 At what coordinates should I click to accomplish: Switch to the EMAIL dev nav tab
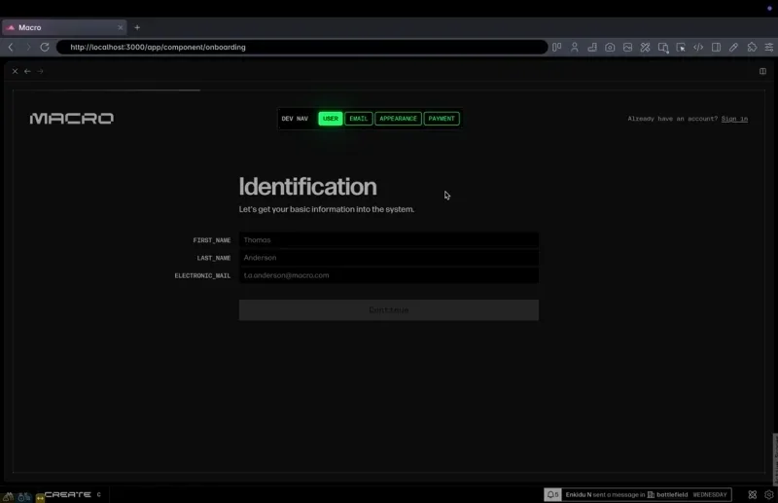[x=359, y=119]
